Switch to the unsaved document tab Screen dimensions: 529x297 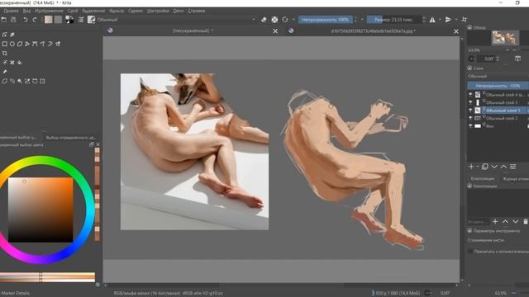(x=193, y=31)
